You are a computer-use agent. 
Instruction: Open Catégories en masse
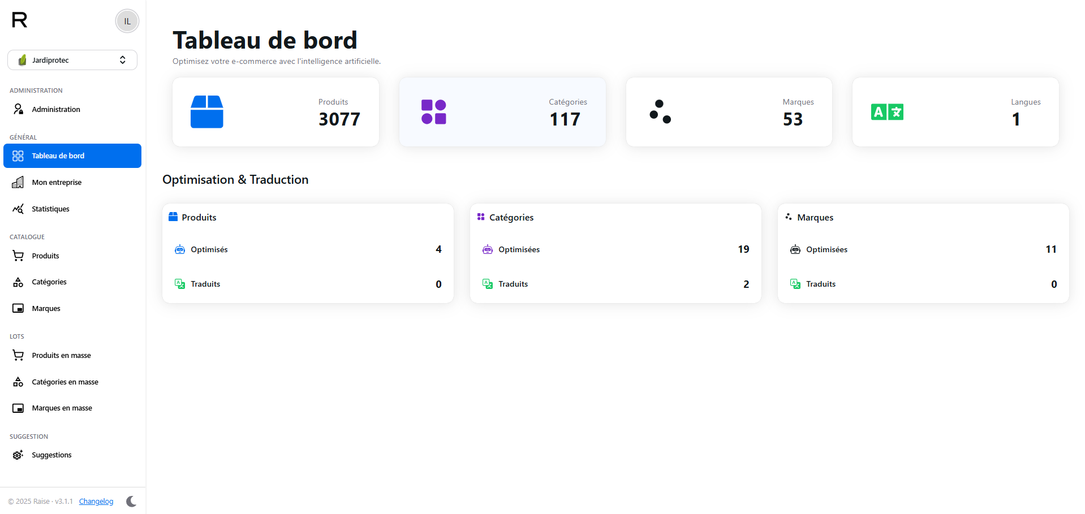(64, 382)
